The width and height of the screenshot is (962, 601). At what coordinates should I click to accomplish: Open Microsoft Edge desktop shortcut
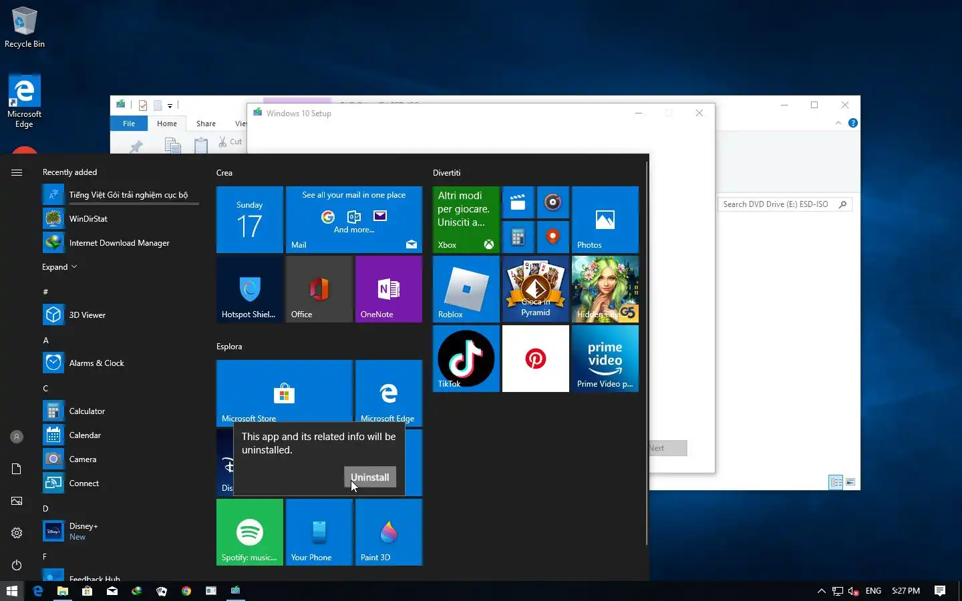click(25, 101)
